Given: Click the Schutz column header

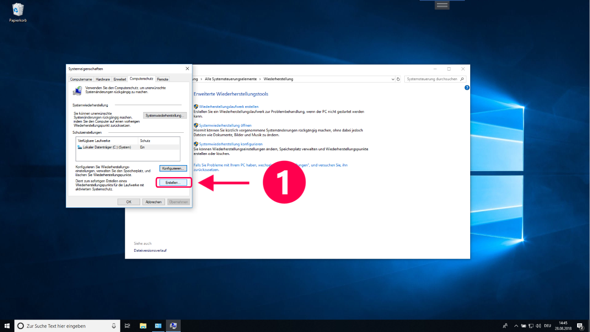Looking at the screenshot, I should (x=159, y=141).
